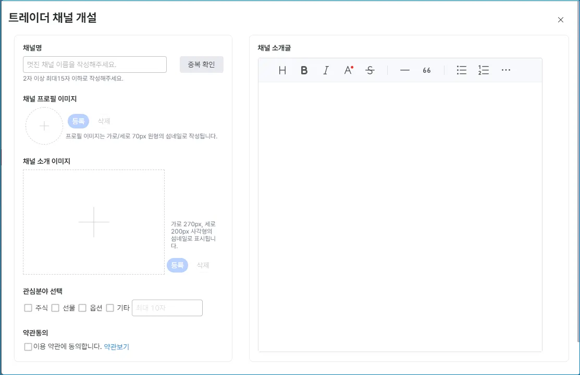Click 삭제 for channel profile image
This screenshot has height=375, width=580.
coord(104,121)
